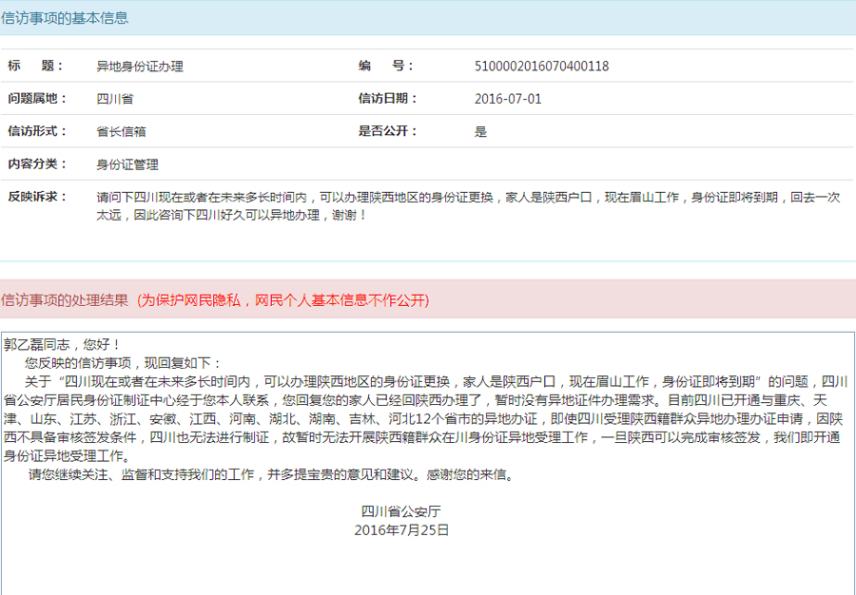
Task: Click the 信访形式 value 省长信箱
Action: point(121,132)
